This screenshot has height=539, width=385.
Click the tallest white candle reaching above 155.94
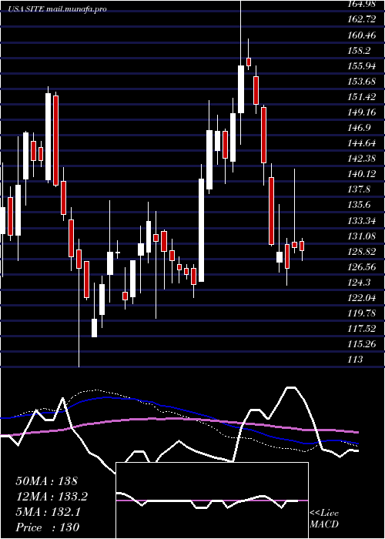(x=241, y=89)
